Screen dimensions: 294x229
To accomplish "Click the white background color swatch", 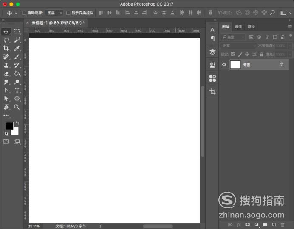I will click(x=16, y=132).
